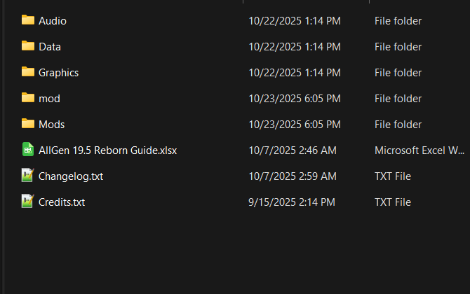Click the Microsoft Excel type cell

[x=419, y=150]
